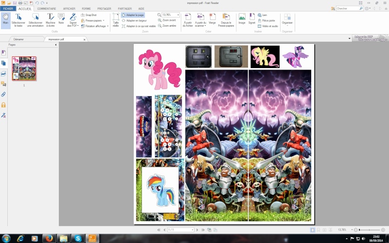Open the security lock panel
This screenshot has height=243, width=389.
coord(3,105)
